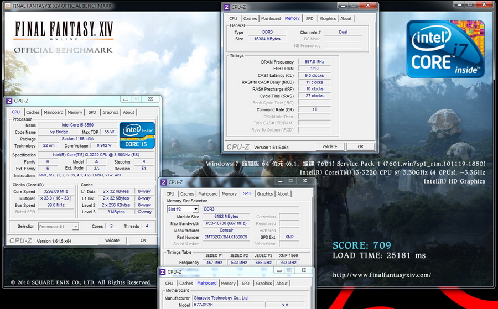Click the Part Number field CMT32GX3M4X1866C9

(x=226, y=237)
